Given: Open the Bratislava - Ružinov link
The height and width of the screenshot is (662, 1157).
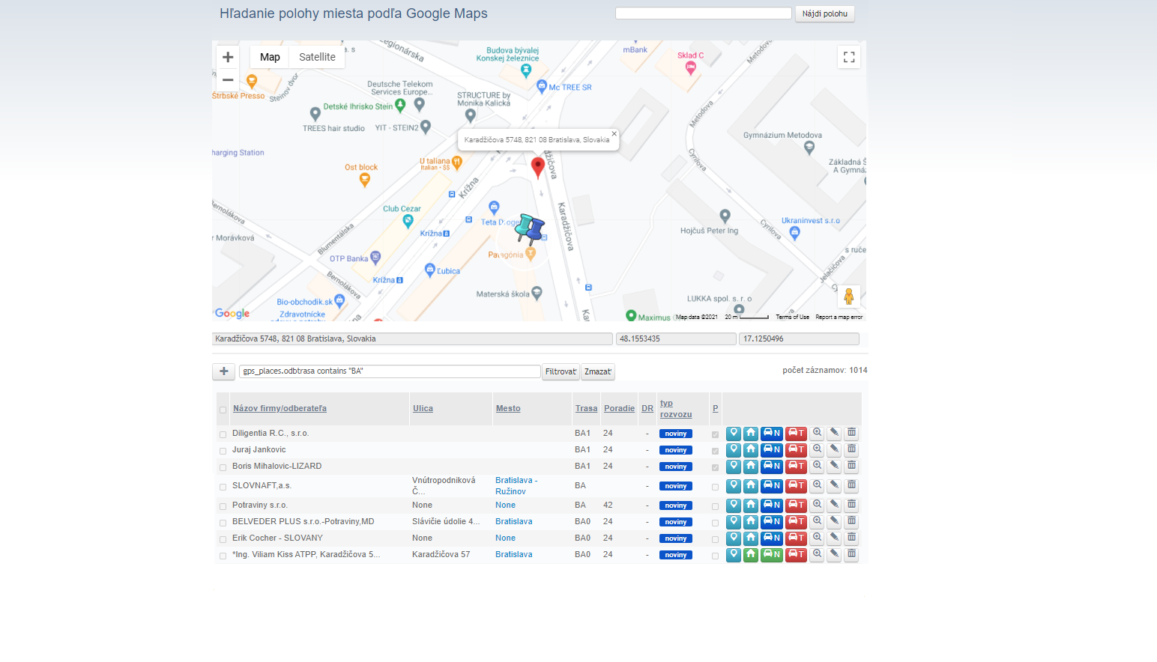Looking at the screenshot, I should [516, 486].
